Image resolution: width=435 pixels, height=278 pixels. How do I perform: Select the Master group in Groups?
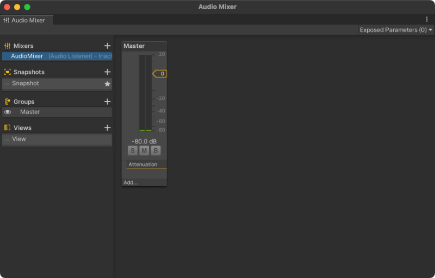point(30,112)
